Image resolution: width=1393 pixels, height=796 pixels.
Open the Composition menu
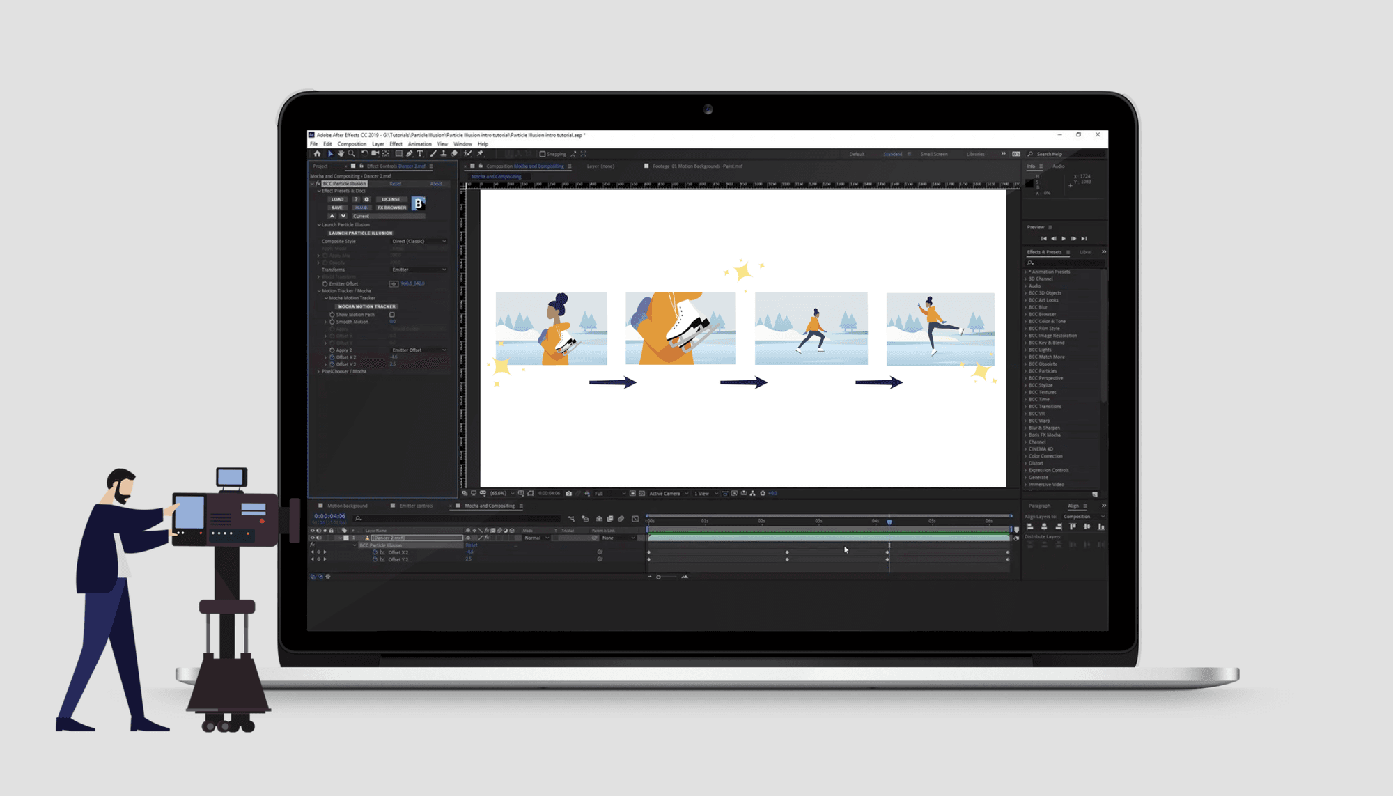tap(352, 144)
